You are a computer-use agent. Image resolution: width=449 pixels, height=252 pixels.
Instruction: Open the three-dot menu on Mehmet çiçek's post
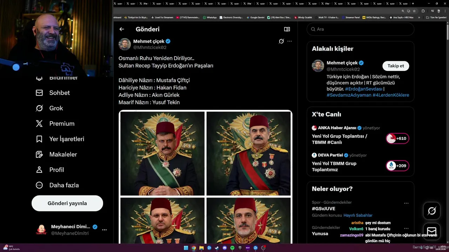pos(289,41)
